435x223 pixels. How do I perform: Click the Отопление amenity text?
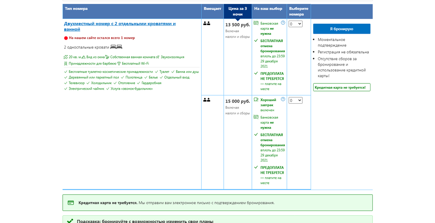point(127,83)
